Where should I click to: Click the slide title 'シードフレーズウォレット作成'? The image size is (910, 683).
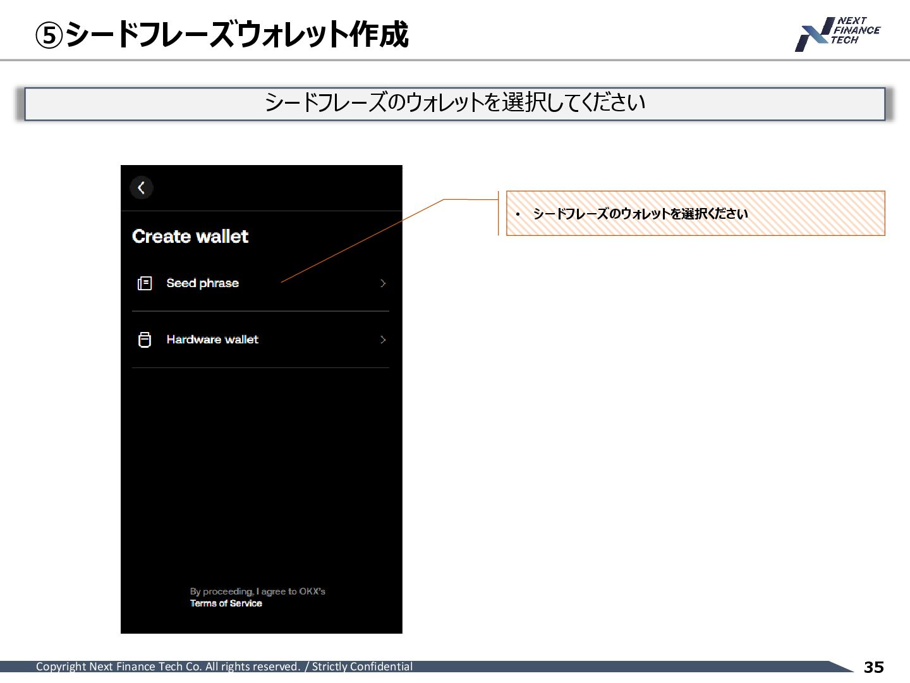click(222, 34)
